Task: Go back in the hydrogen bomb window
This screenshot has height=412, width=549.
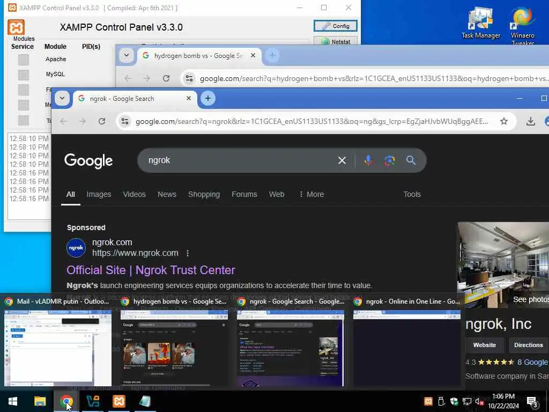Action: coord(128,78)
